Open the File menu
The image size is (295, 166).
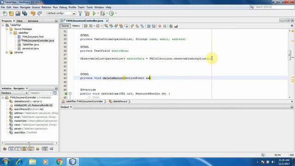click(3, 7)
